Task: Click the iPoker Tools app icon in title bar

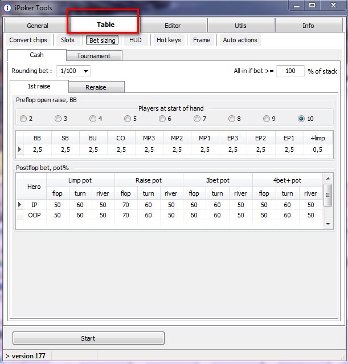Action: click(7, 8)
